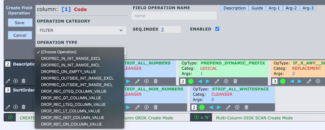Add operation after STRIP_ALL_NON_NUMBERS card
Screen dimensions: 325x130
pyautogui.click(x=146, y=107)
